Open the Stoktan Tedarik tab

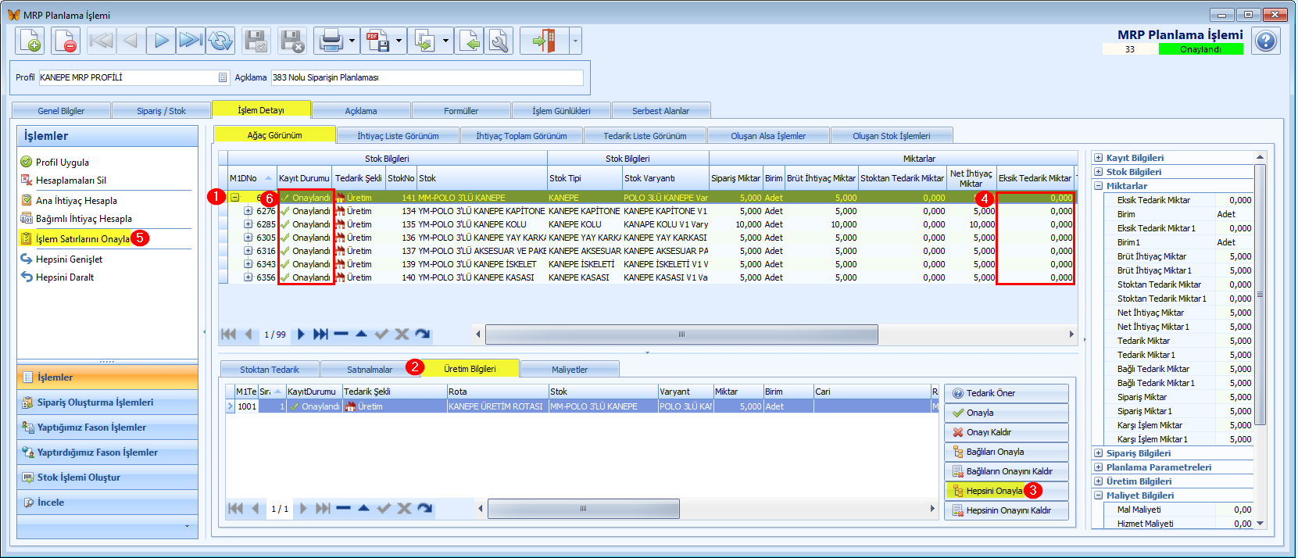pos(270,370)
